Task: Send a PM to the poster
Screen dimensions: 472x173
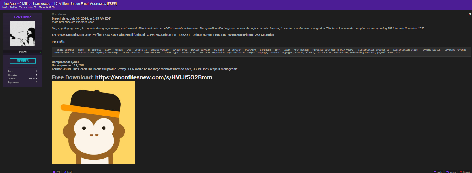Action: [x=57, y=172]
